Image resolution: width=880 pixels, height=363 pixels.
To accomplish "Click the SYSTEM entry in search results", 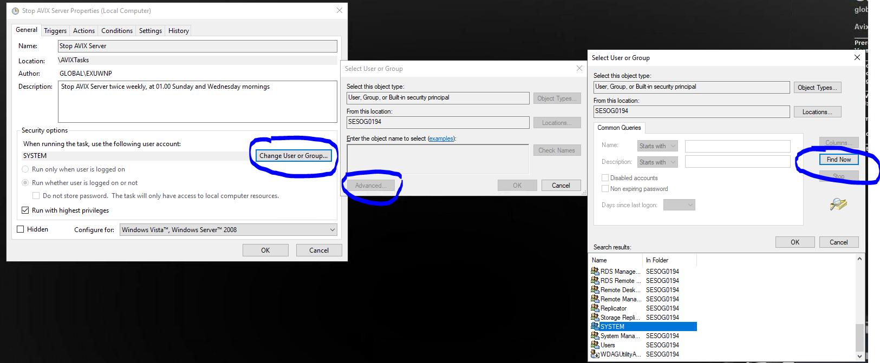I will (x=612, y=327).
